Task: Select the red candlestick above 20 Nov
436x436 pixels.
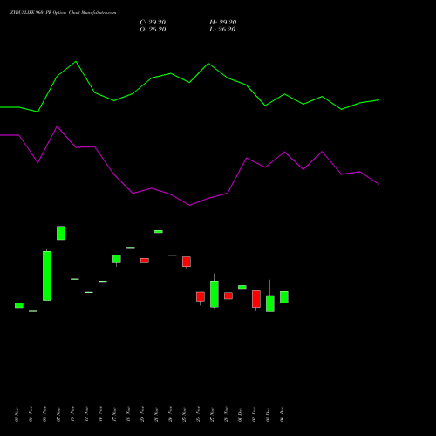Action: point(145,261)
